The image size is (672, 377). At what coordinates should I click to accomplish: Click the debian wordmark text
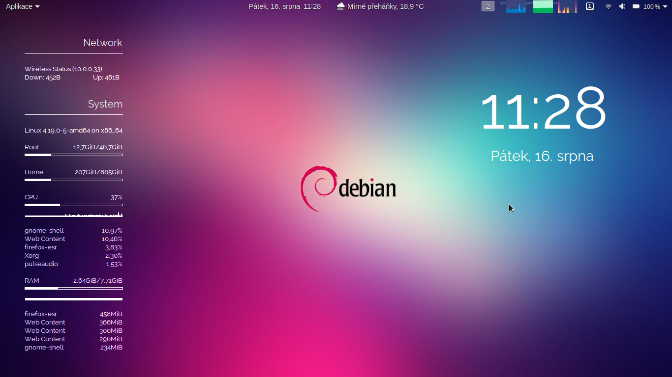coord(367,188)
